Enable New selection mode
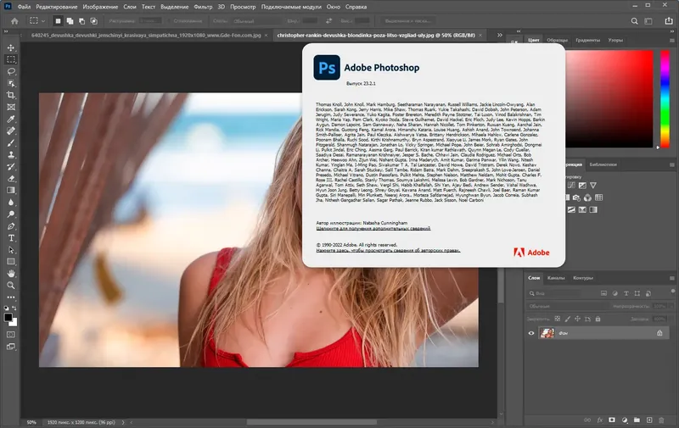The height and width of the screenshot is (428, 679). click(58, 20)
